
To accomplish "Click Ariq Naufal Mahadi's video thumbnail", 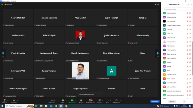I will point(81,35).
